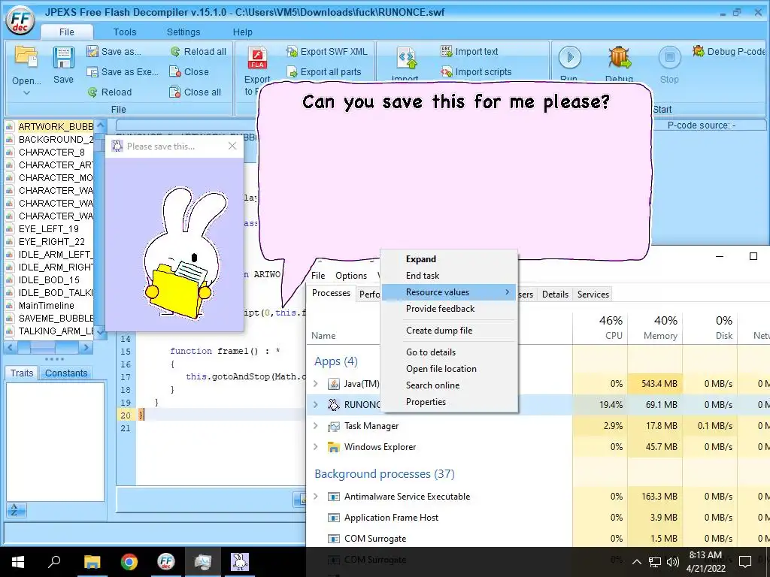Switch to the Traits tab

tap(22, 373)
